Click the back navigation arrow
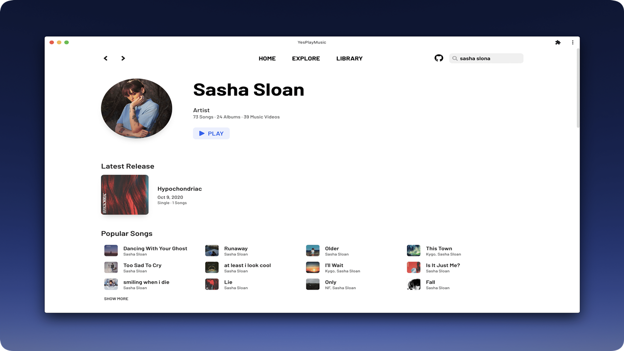 (x=105, y=58)
